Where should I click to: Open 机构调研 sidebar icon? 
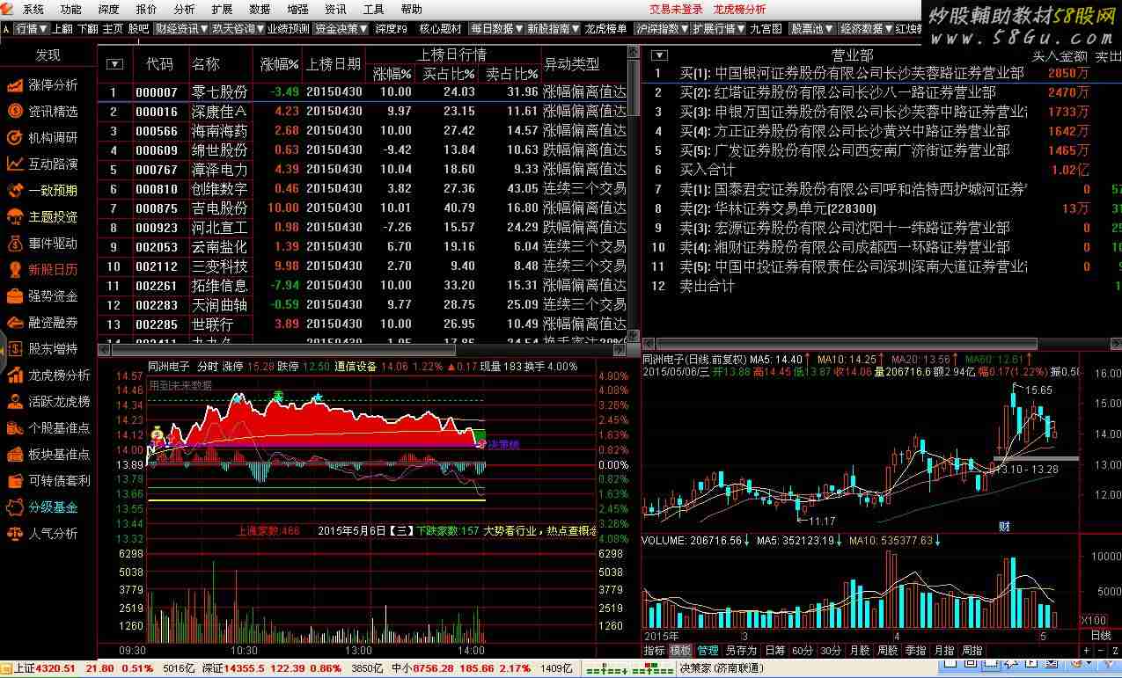tap(14, 138)
